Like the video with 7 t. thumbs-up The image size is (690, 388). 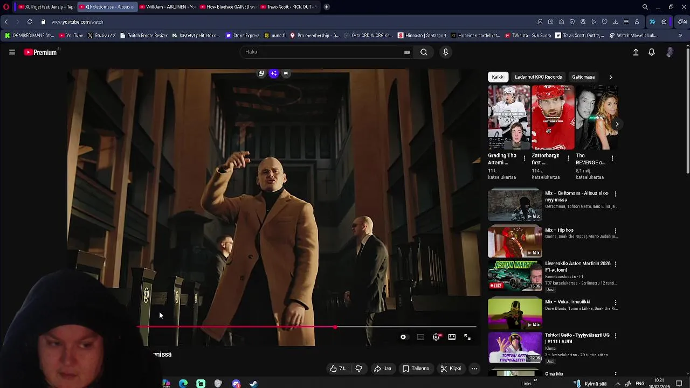(x=338, y=369)
